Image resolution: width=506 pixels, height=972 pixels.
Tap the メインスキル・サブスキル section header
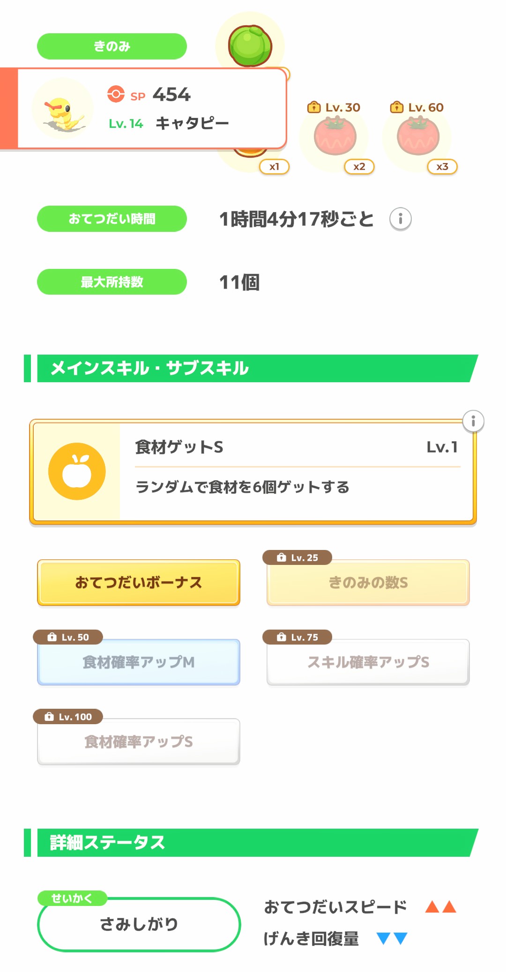[253, 368]
